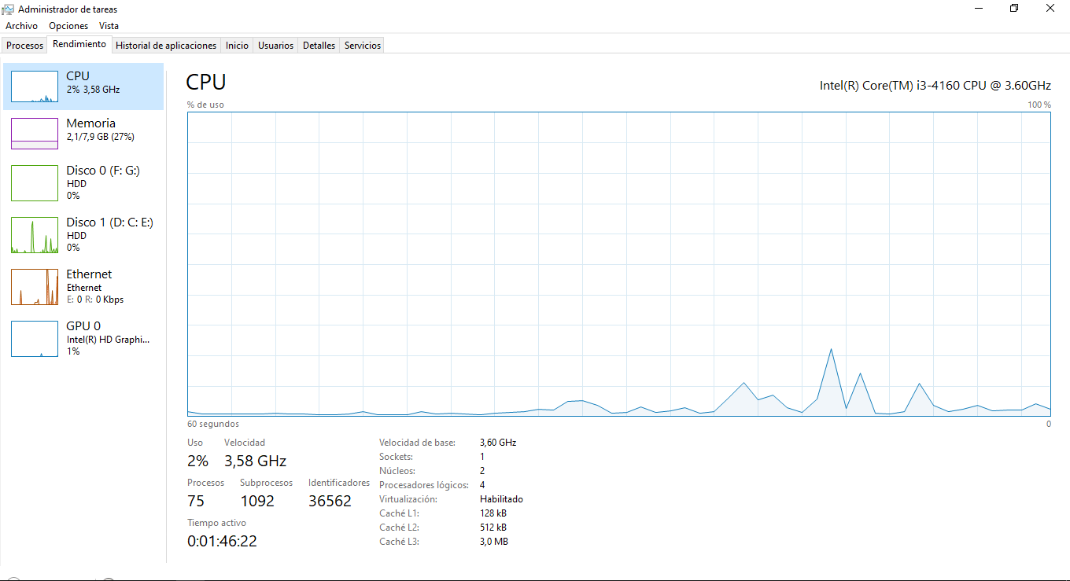1070x581 pixels.
Task: Switch to the Historial de aplicaciones tab
Action: tap(166, 46)
